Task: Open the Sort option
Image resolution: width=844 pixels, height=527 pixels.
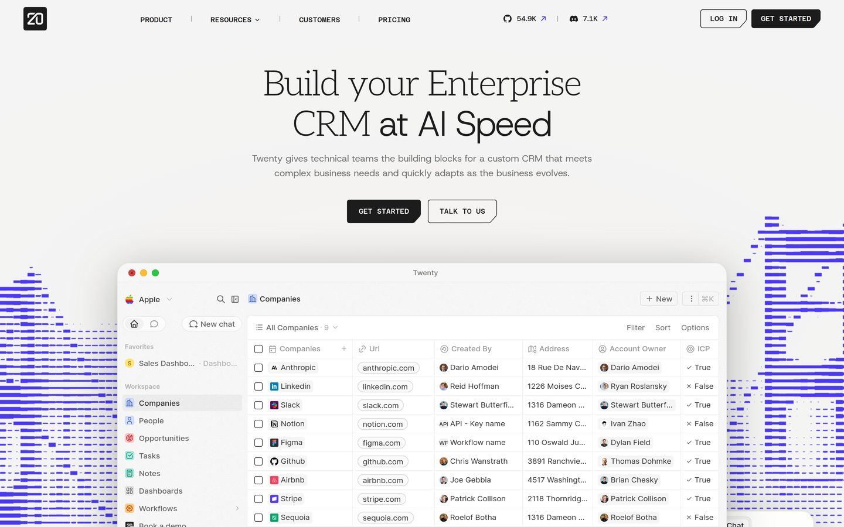Action: (663, 327)
